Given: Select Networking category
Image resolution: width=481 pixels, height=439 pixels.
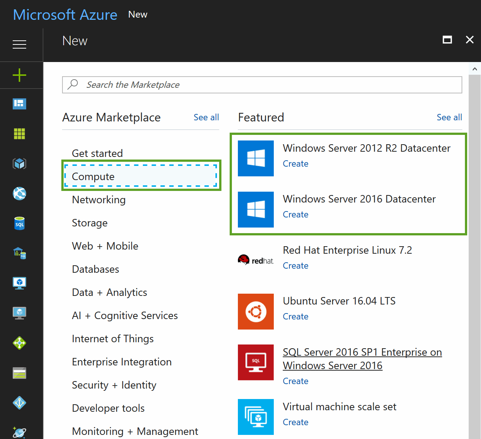Looking at the screenshot, I should pos(99,200).
